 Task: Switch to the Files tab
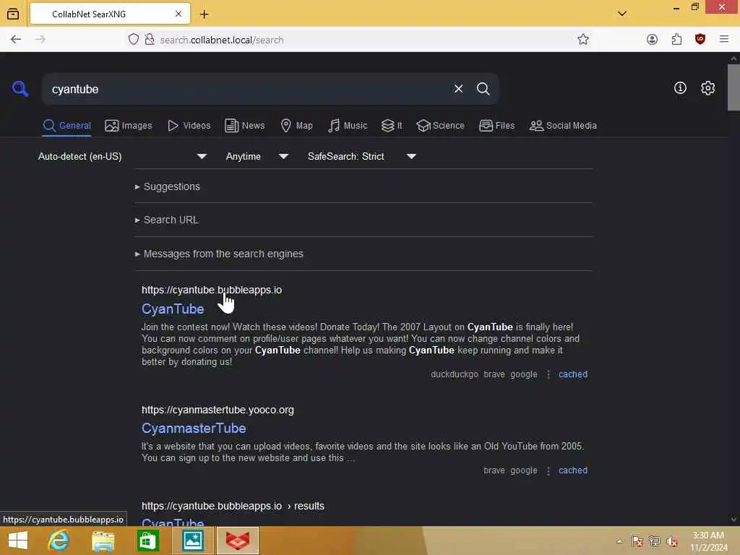[496, 126]
